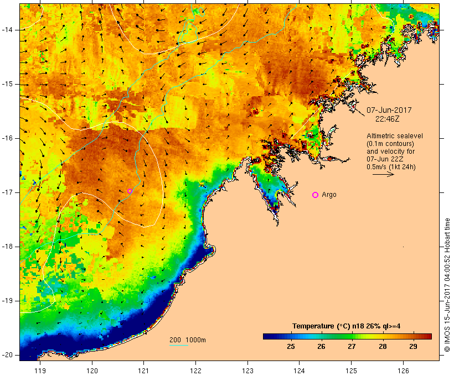Click the "and velocity for" caption line
454x376 pixels.
(390, 152)
